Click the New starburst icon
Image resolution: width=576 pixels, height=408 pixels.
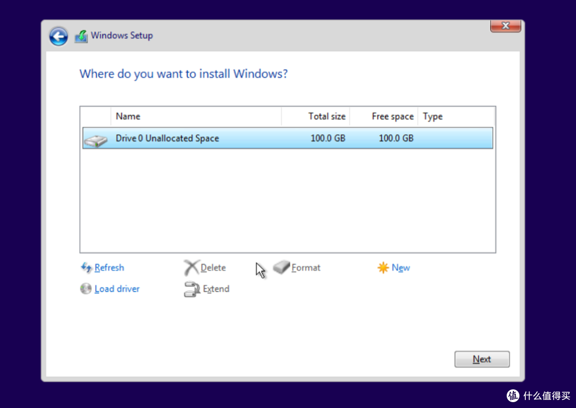[383, 268]
